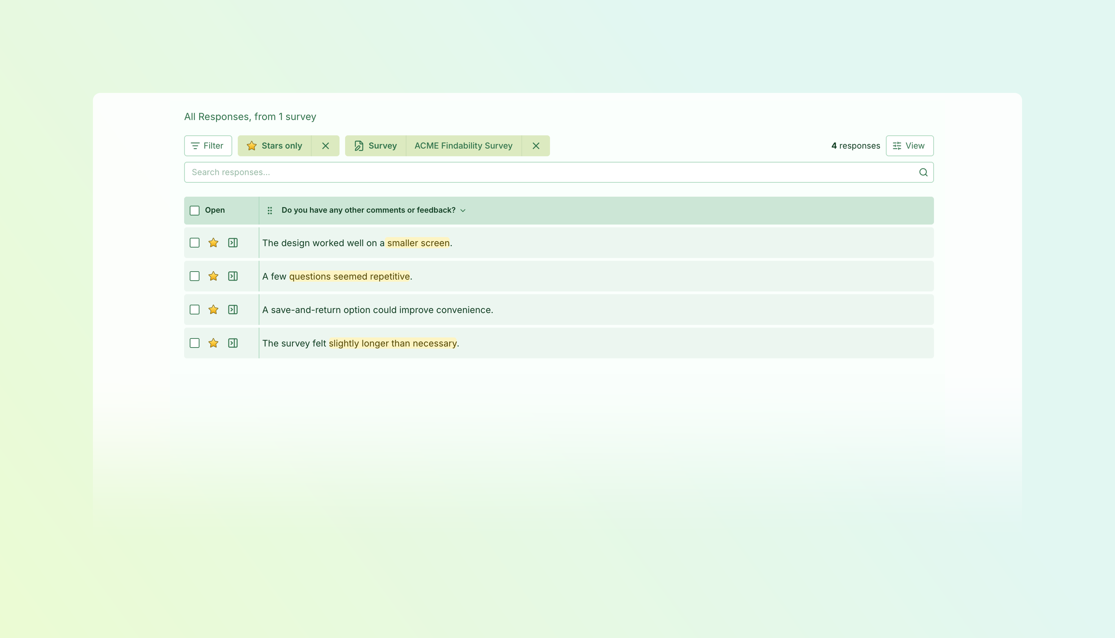This screenshot has width=1115, height=638.
Task: Click 'All Responses, from 1 survey' heading
Action: (x=250, y=117)
